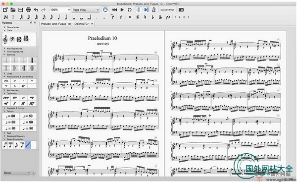Flip note stem direction icon
The height and width of the screenshot is (182, 297).
(x=168, y=17)
